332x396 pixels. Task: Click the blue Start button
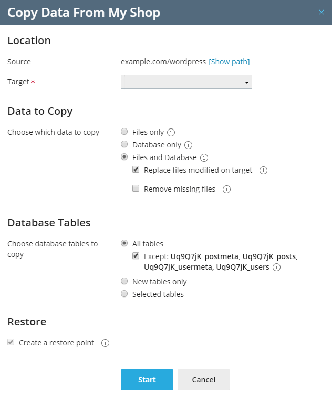(147, 380)
